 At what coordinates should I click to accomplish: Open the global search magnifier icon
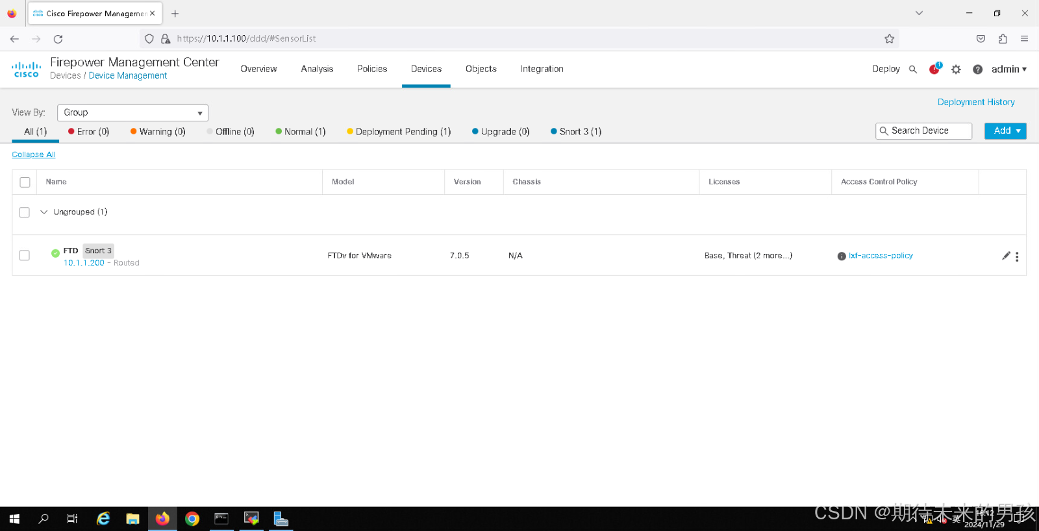[x=912, y=69]
